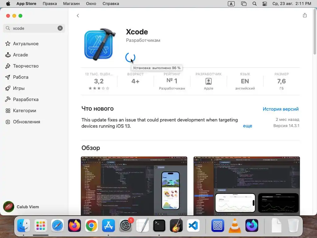Open the Trash in the Dock

[293, 225]
